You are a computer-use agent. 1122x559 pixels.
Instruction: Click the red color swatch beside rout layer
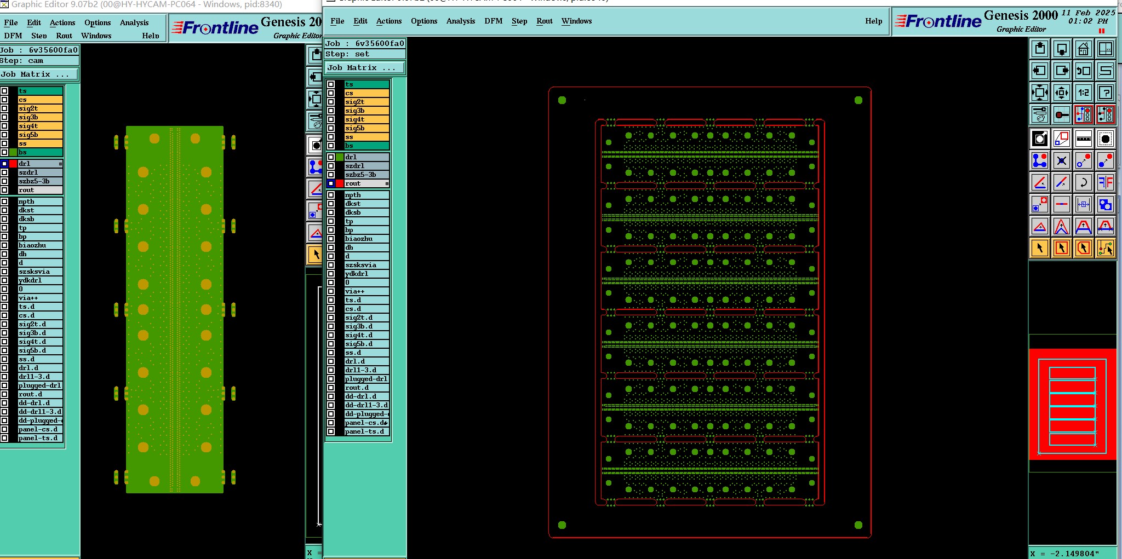(340, 183)
